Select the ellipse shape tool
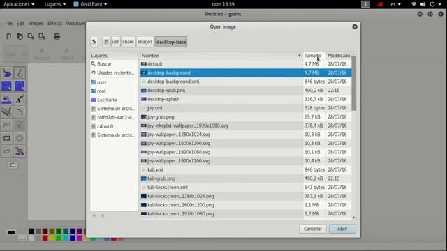Image resolution: width=447 pixels, height=251 pixels. [20, 138]
